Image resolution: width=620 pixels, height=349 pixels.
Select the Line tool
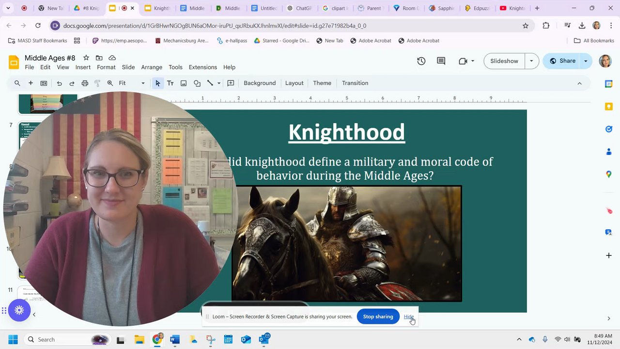pyautogui.click(x=210, y=83)
